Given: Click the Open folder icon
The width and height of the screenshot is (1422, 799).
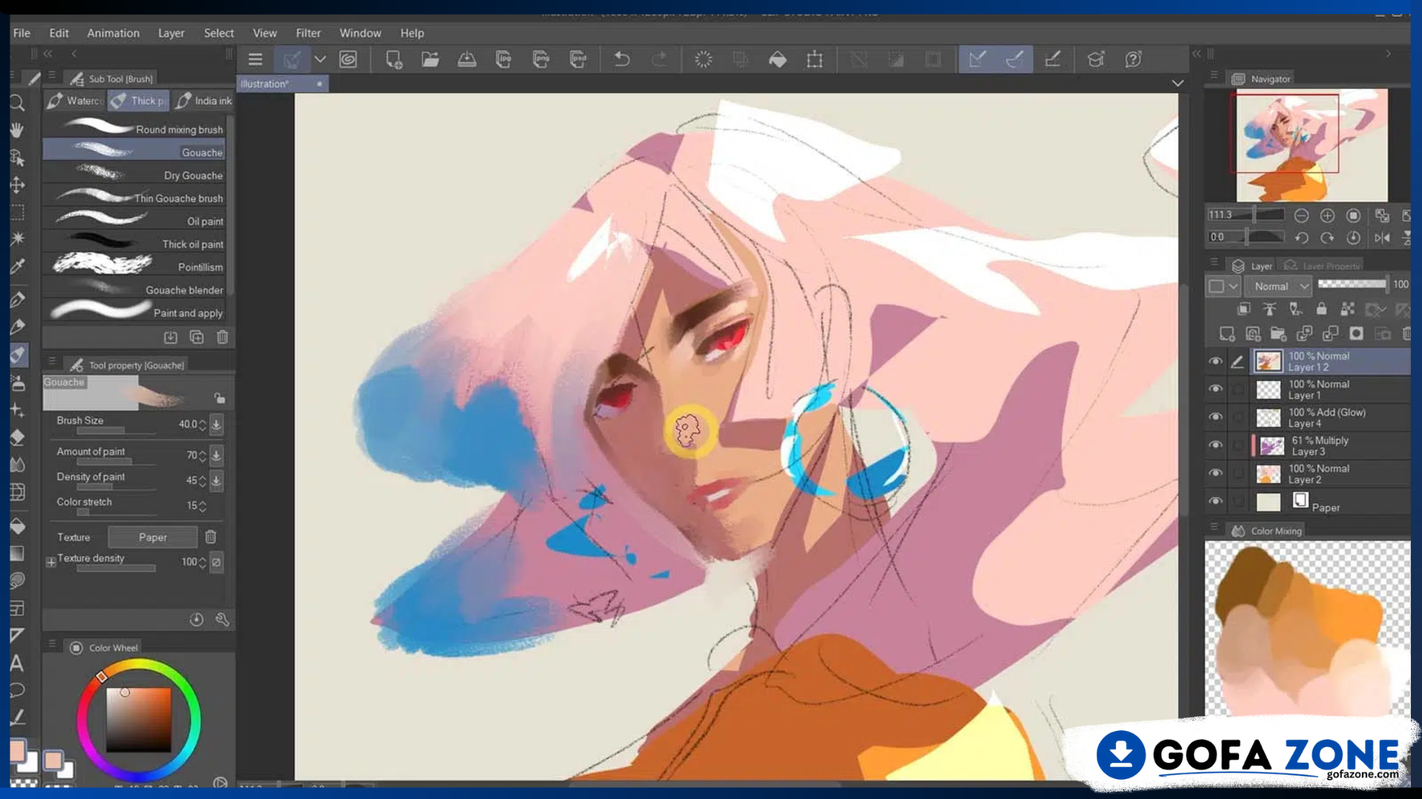Looking at the screenshot, I should pyautogui.click(x=430, y=59).
